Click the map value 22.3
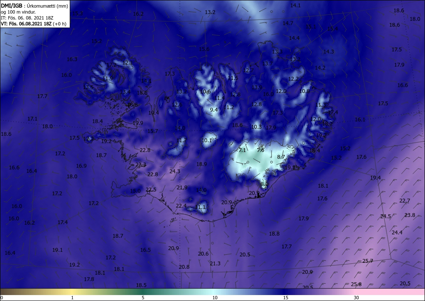 [x=141, y=165]
